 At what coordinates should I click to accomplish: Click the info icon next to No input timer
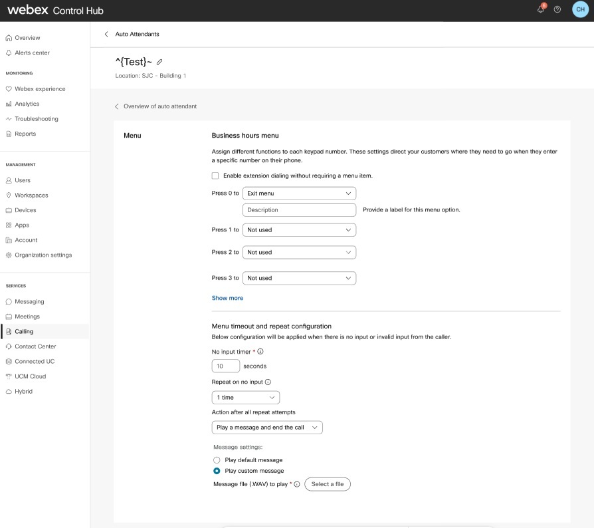tap(260, 351)
